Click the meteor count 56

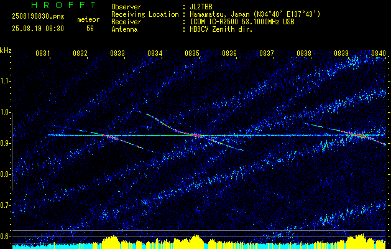point(90,29)
